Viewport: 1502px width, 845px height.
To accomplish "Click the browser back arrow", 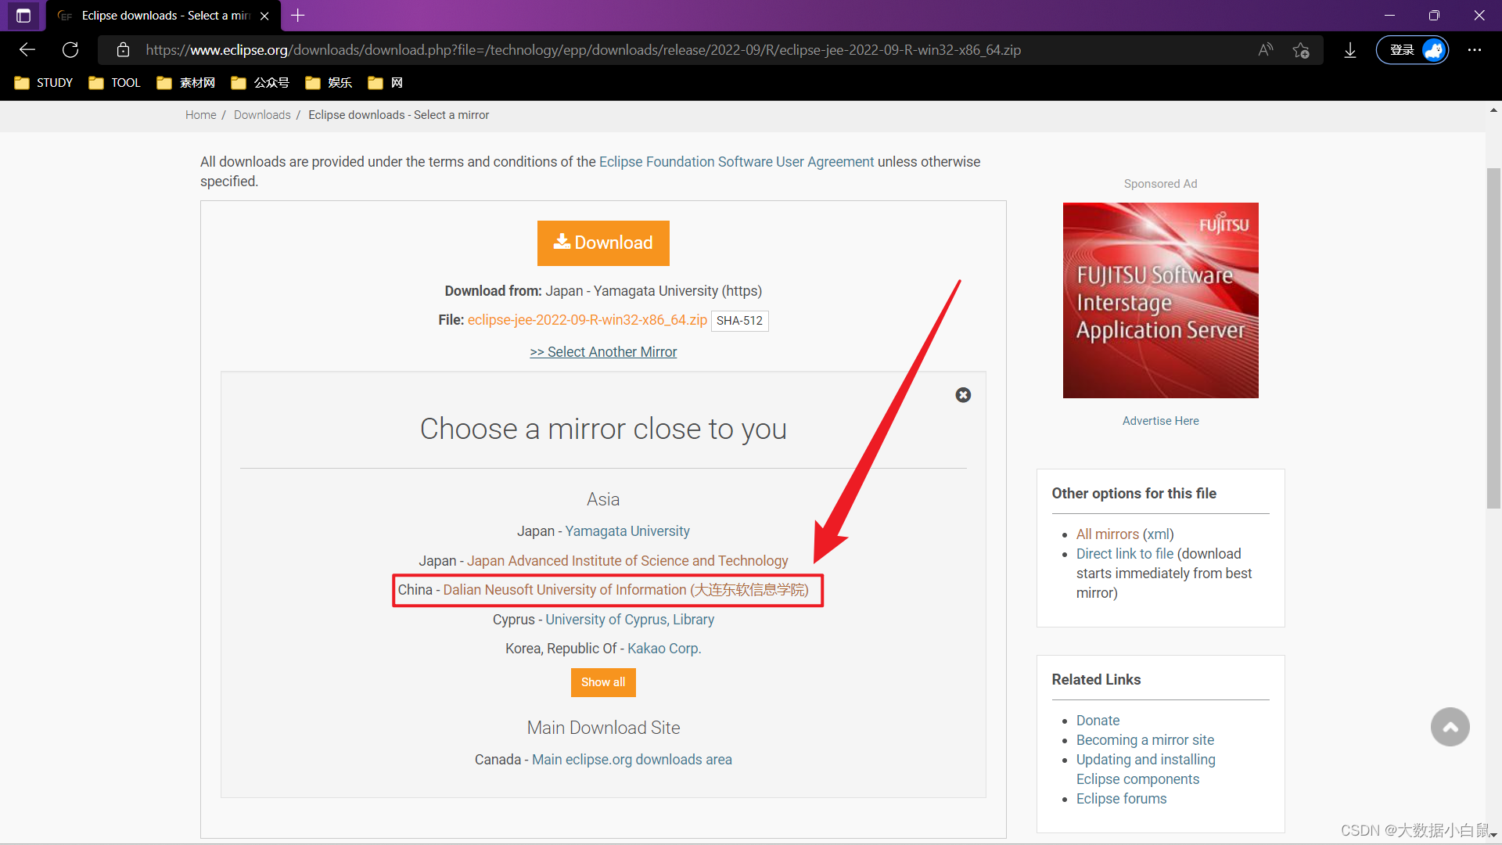I will coord(27,50).
